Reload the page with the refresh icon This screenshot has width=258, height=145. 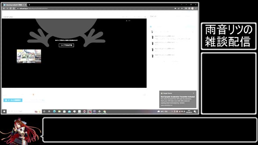[10, 8]
